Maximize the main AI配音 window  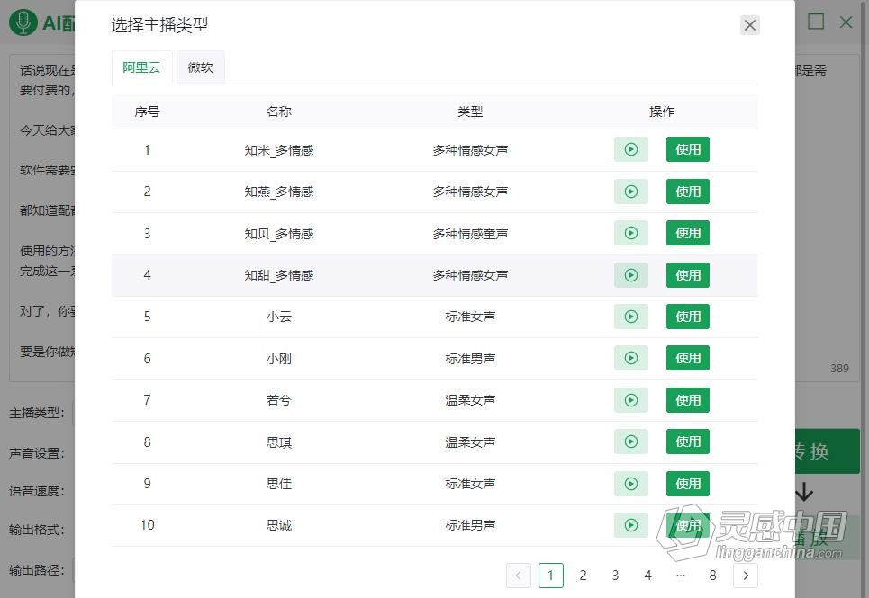(x=816, y=22)
